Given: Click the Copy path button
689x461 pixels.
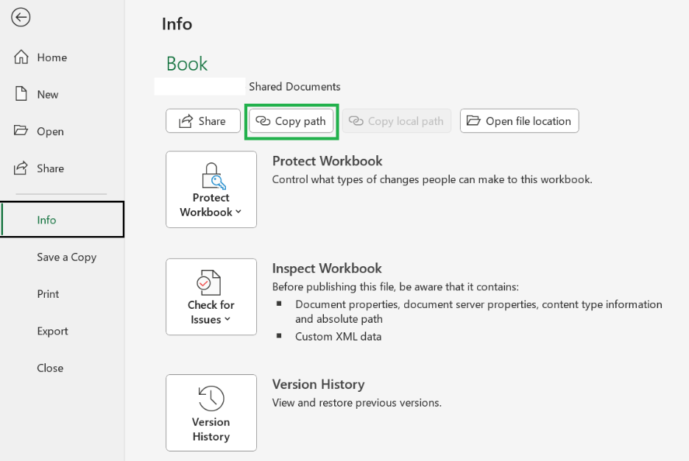Looking at the screenshot, I should click(291, 121).
